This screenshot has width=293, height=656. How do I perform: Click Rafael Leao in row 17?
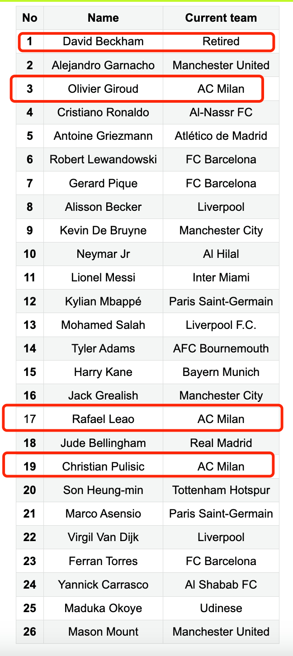pos(103,419)
